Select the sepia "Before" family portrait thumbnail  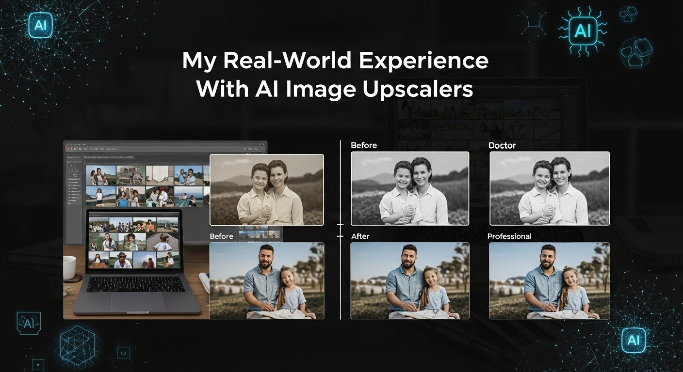tap(266, 189)
